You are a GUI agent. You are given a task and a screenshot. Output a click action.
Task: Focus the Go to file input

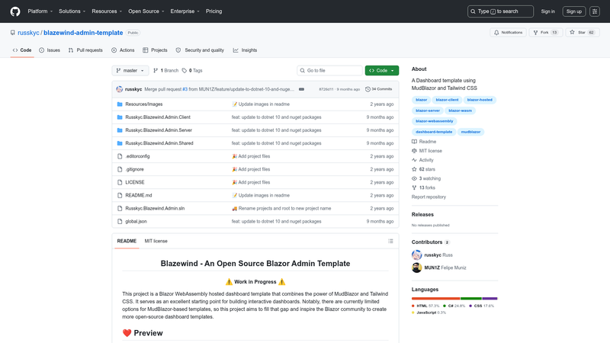pos(329,70)
